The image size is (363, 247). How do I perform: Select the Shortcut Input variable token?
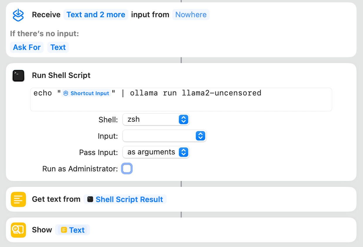86,93
